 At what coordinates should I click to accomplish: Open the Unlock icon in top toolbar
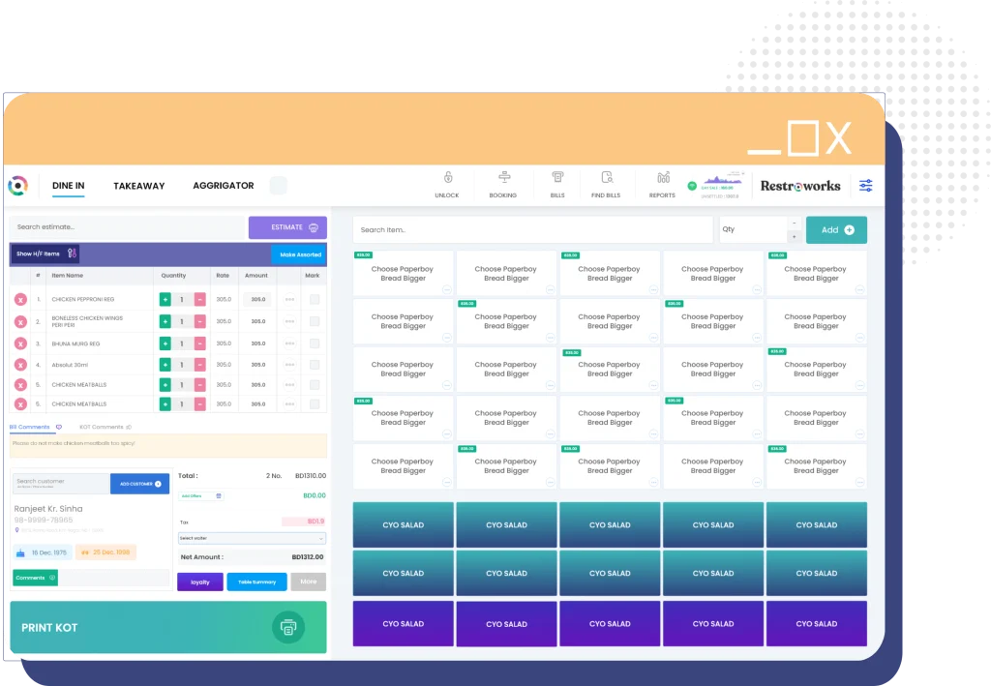pos(447,178)
